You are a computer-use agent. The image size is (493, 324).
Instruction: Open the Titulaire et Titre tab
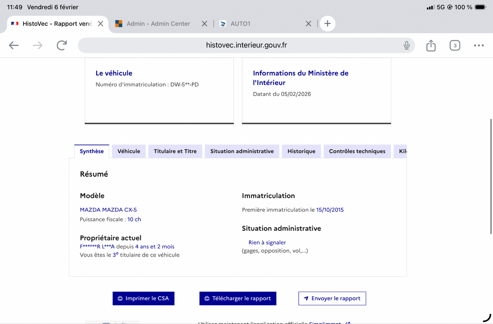pos(175,151)
